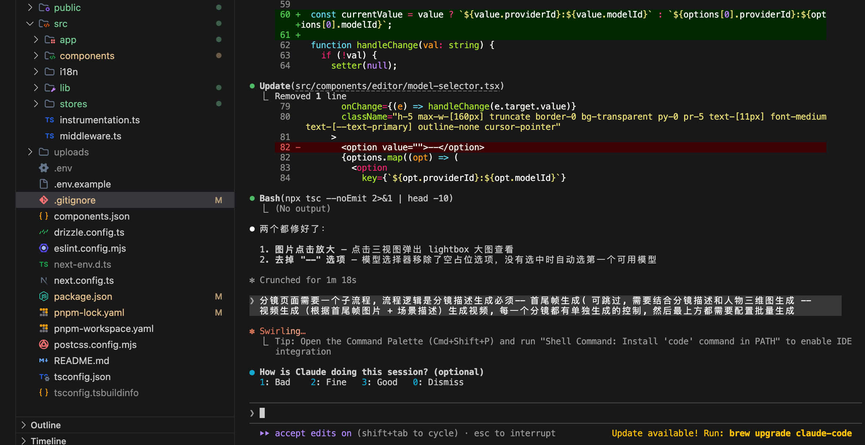Collapse the src folder chevron
The height and width of the screenshot is (445, 865).
pyautogui.click(x=30, y=24)
